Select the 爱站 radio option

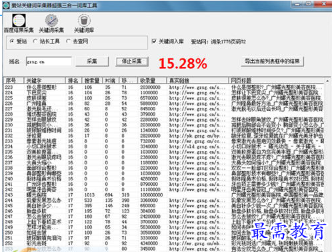click(x=18, y=41)
